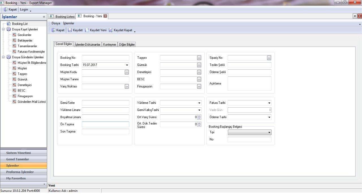
Task: Click Fimugasyon field lookup ellipsis button
Action: [x=199, y=86]
